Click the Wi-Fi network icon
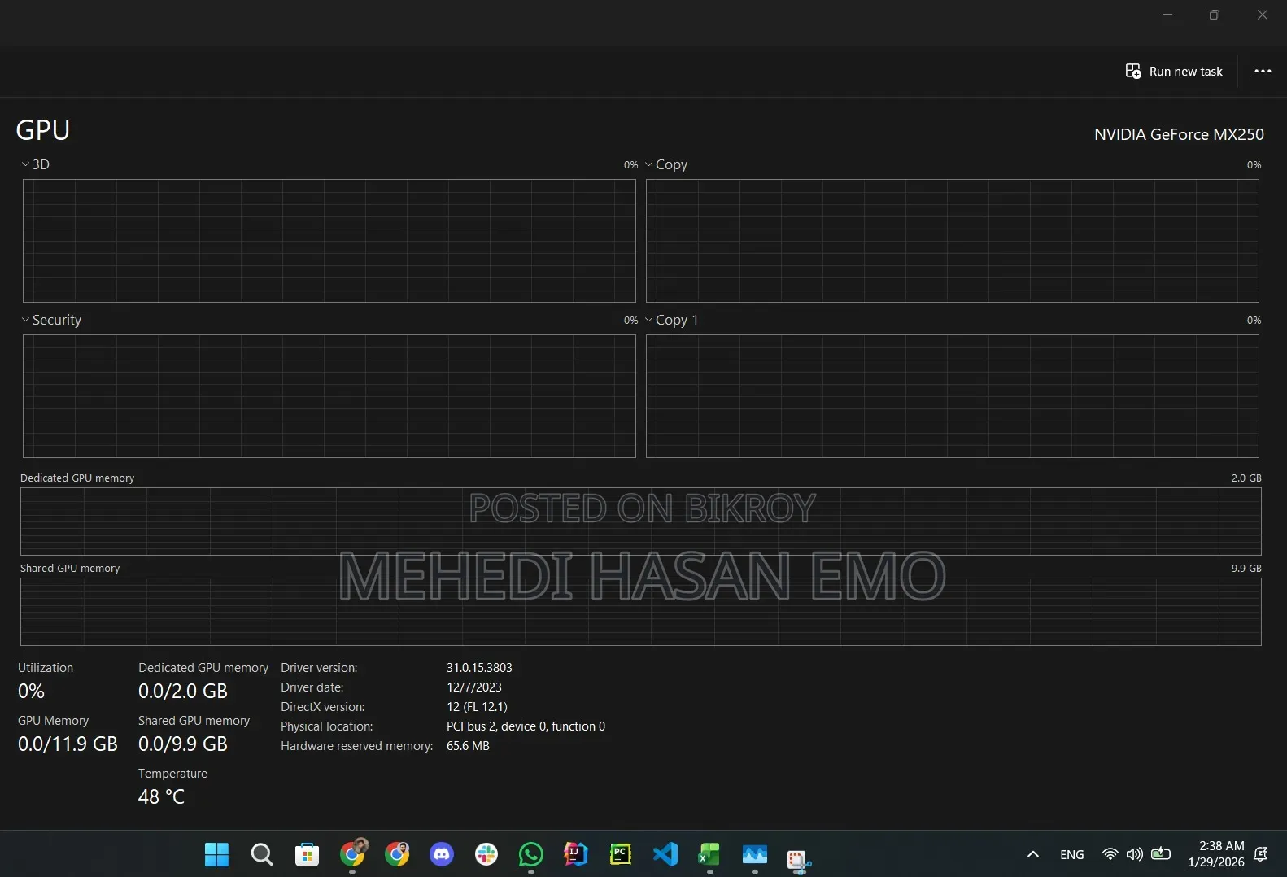1287x877 pixels. (x=1110, y=854)
